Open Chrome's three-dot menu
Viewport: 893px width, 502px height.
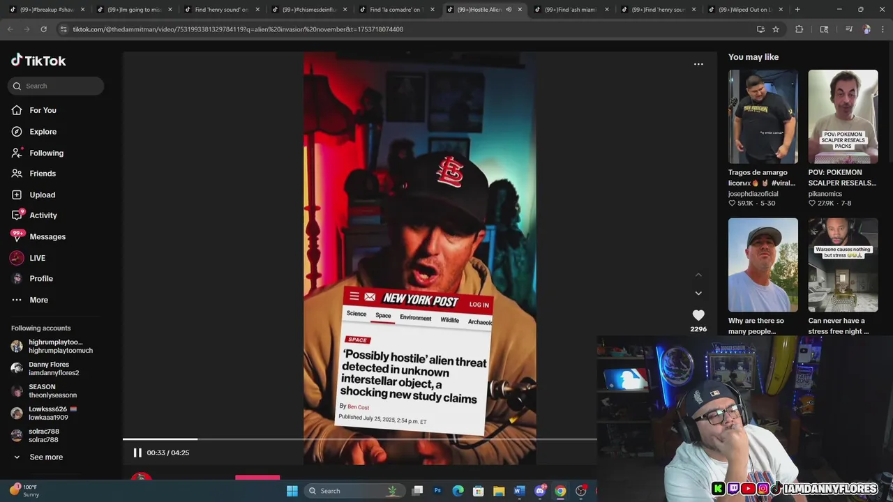[x=883, y=29]
